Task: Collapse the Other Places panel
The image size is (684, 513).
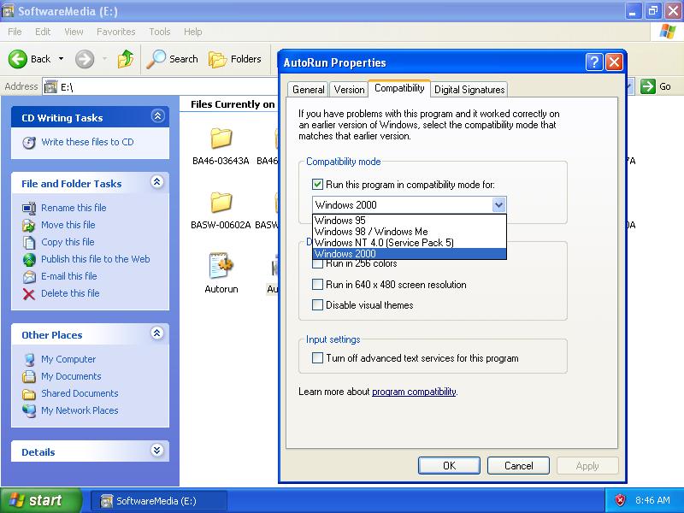Action: [157, 333]
